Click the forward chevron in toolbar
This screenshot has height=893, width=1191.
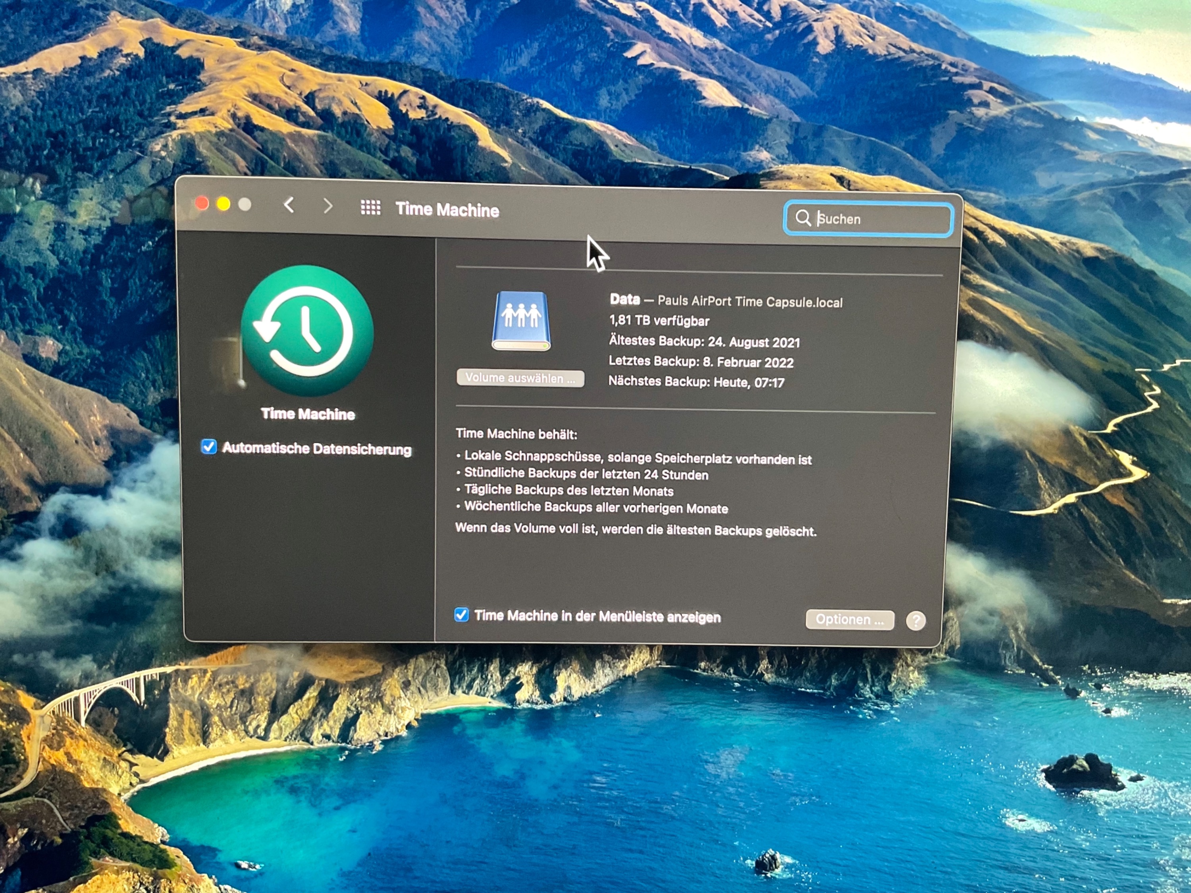click(x=328, y=206)
